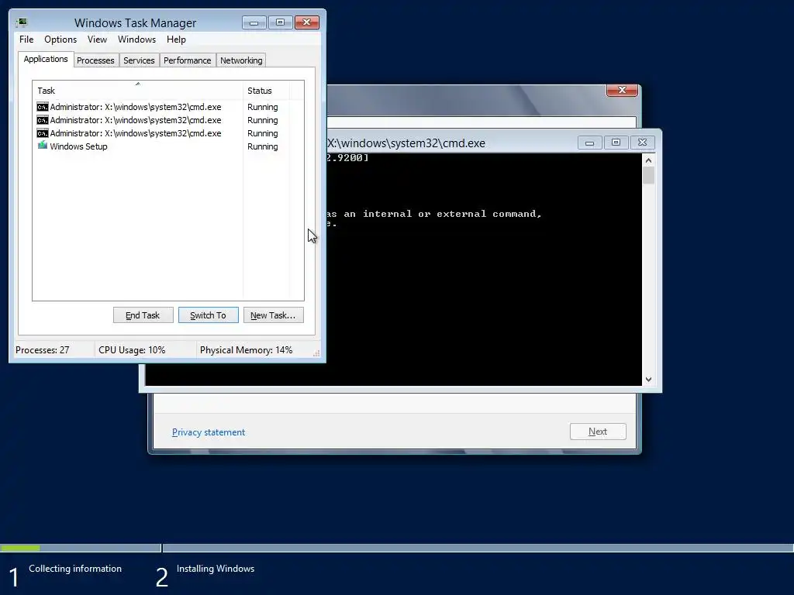Select the second cmd.exe task icon
The image size is (794, 595).
click(x=43, y=120)
